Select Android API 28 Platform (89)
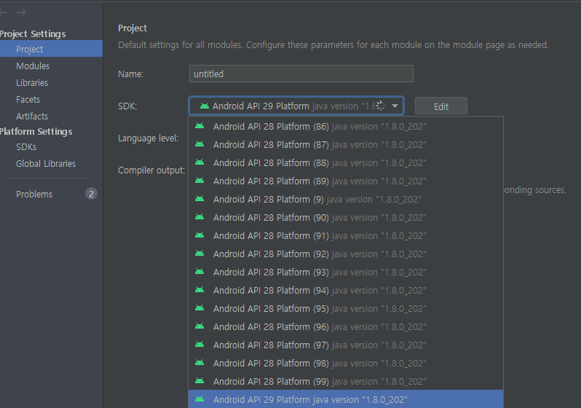 point(346,181)
